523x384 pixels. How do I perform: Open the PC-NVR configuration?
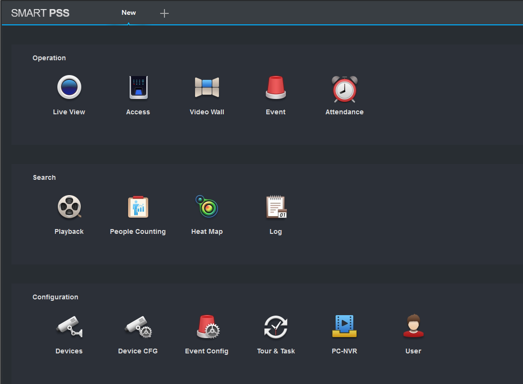pos(345,327)
